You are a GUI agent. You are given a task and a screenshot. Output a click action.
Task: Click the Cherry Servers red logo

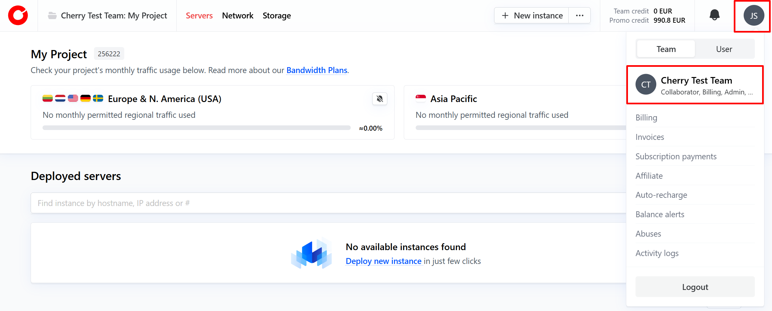click(18, 15)
